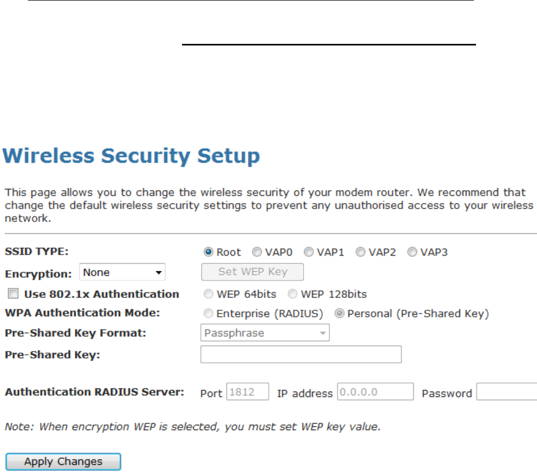Select the Root SSID type
Viewport: 537px width, 474px height.
click(208, 253)
